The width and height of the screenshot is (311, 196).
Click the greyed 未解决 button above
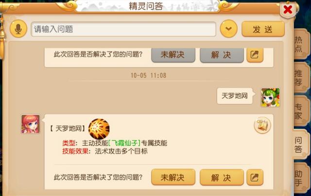point(173,55)
